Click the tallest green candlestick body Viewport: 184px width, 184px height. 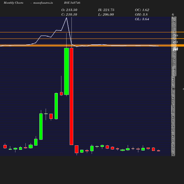tap(67, 71)
